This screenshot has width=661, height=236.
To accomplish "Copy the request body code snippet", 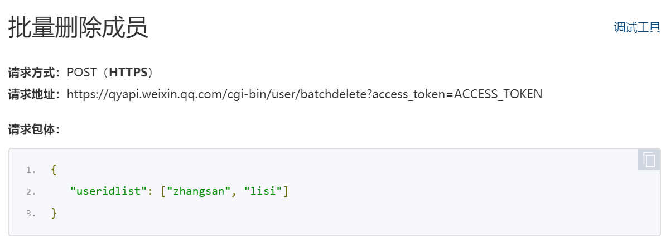I will (x=649, y=160).
